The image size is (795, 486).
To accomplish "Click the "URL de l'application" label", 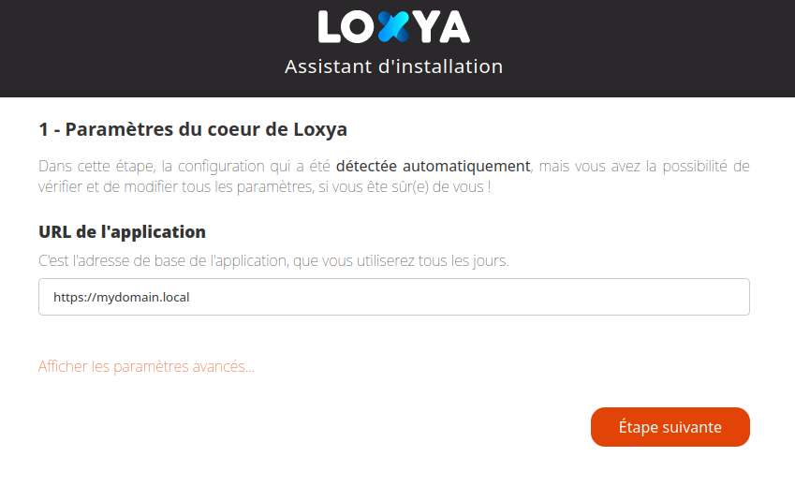I will [x=122, y=231].
